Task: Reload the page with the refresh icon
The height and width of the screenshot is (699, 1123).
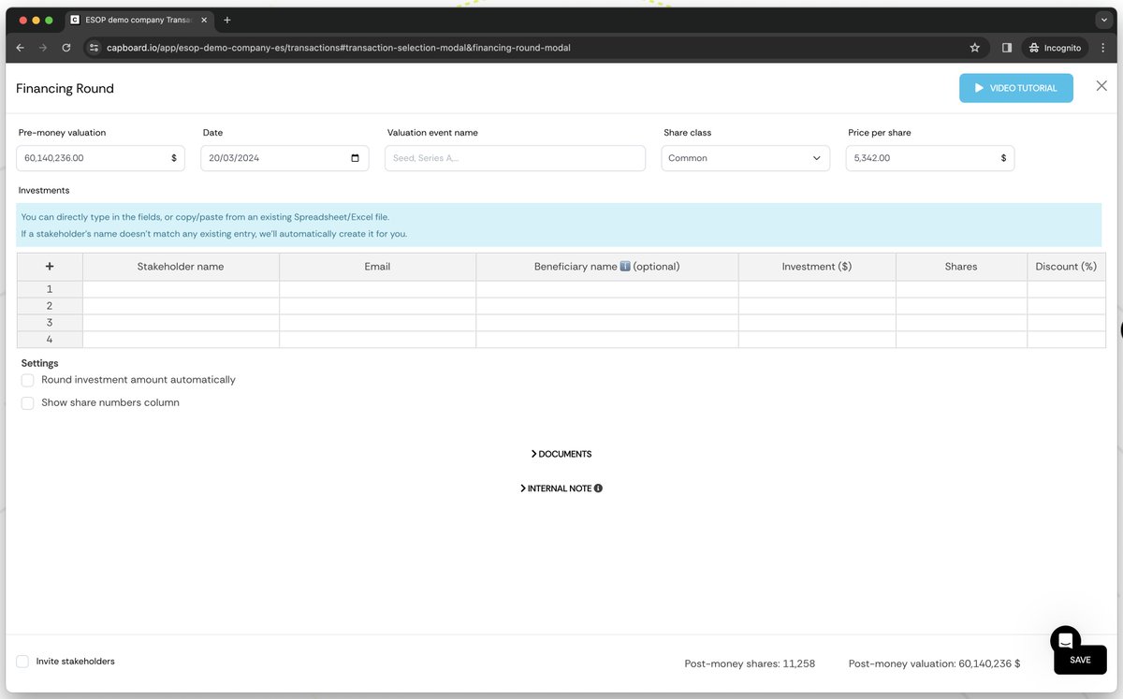Action: click(x=66, y=47)
